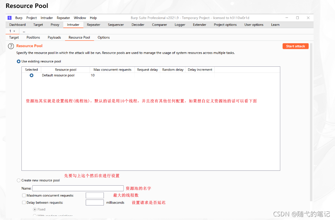
Task: Select the Default resource pool radio
Action: click(x=31, y=75)
